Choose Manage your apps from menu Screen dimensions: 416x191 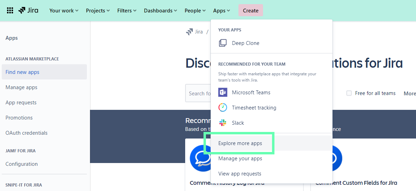(x=240, y=159)
